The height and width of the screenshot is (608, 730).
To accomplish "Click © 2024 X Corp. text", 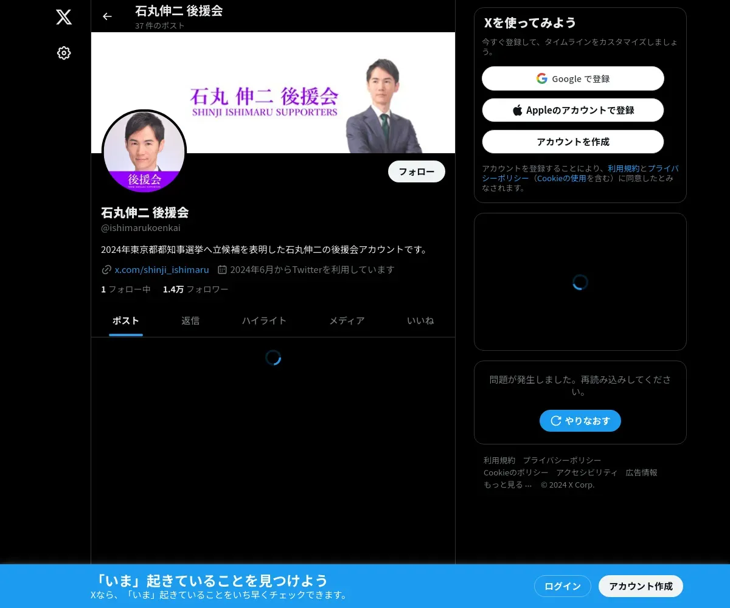I will coord(568,485).
